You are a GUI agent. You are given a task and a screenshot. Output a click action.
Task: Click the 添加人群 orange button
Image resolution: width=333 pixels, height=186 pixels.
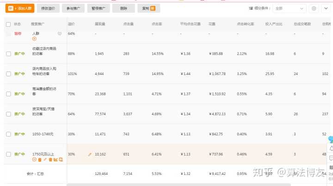click(21, 8)
